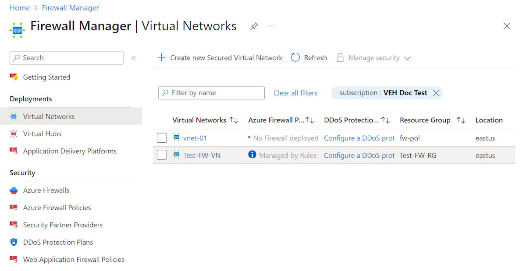Click the Security Partner Providers icon
Image resolution: width=526 pixels, height=271 pixels.
[14, 225]
